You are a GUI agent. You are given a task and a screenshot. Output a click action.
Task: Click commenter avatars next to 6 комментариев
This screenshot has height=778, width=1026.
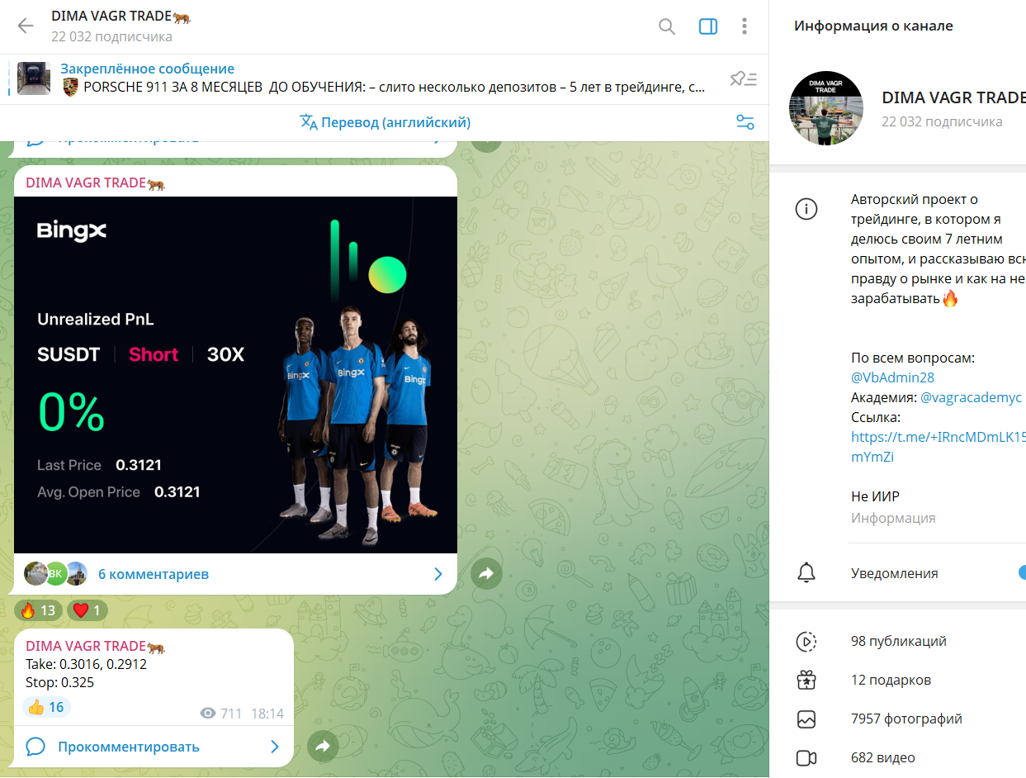(56, 573)
